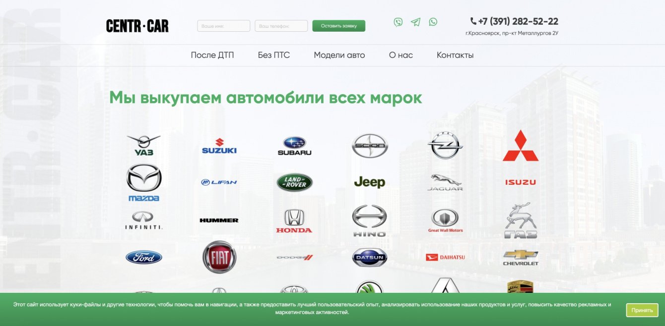
Task: Select the Scion brand logo
Action: 370,146
